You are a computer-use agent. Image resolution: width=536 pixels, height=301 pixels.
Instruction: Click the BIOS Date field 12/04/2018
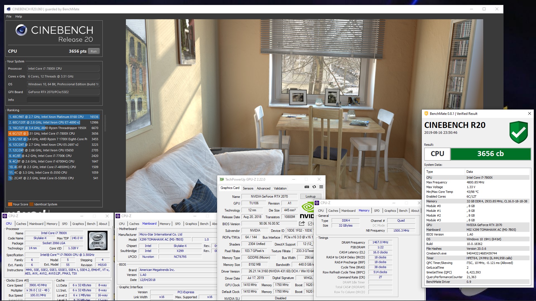point(178,280)
